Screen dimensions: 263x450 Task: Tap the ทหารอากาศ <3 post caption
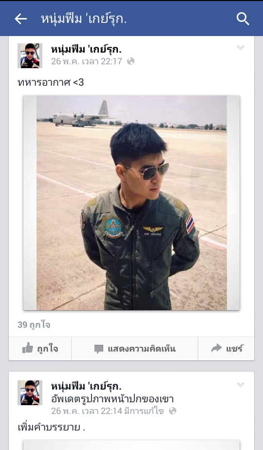click(51, 82)
